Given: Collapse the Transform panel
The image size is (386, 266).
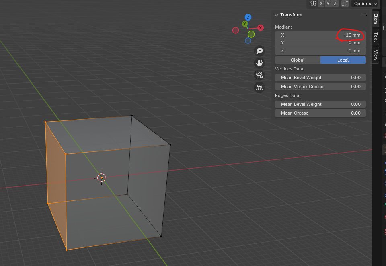Looking at the screenshot, I should tap(277, 15).
